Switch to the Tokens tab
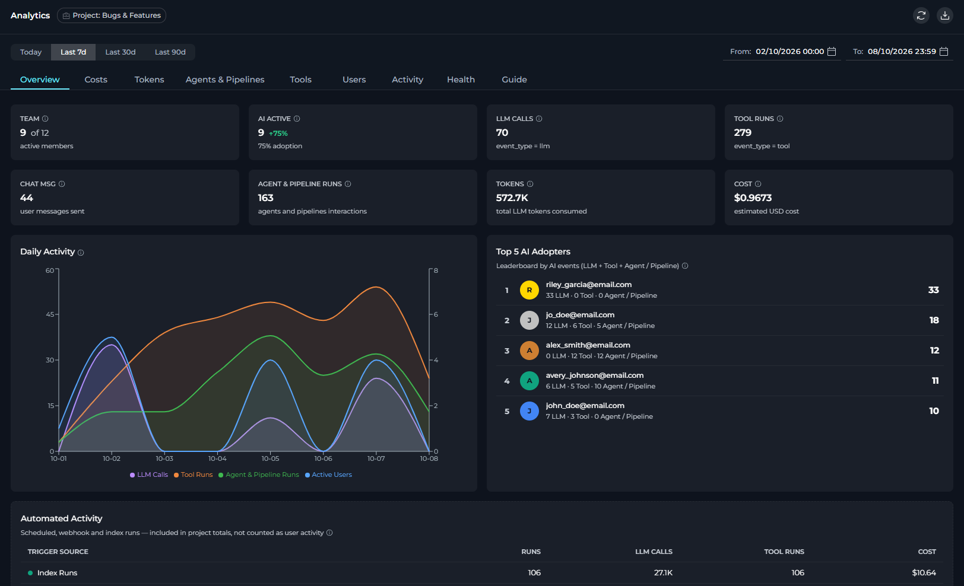This screenshot has width=964, height=586. [150, 79]
